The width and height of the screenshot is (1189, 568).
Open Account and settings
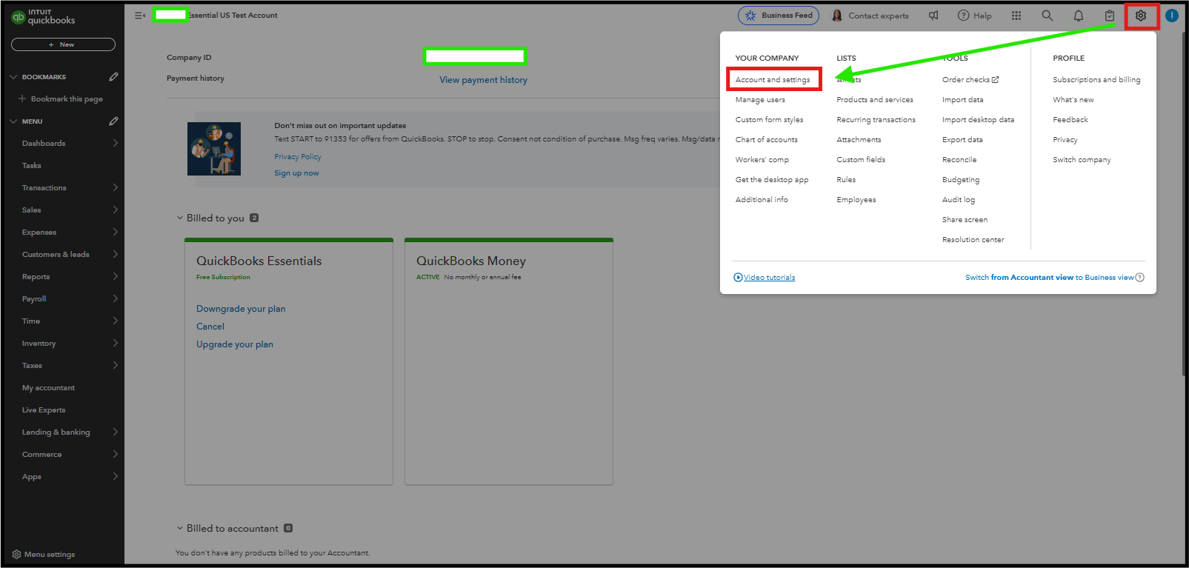(773, 80)
